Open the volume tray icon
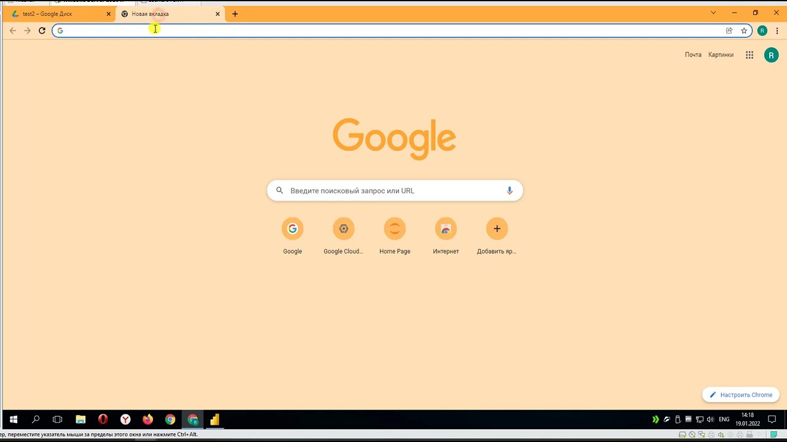Viewport: 787px width, 442px height. click(711, 419)
